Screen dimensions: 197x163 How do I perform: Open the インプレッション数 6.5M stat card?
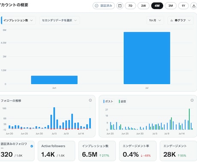(x=97, y=151)
